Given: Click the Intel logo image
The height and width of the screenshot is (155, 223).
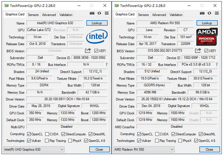Looking at the screenshot, I should pos(97,36).
